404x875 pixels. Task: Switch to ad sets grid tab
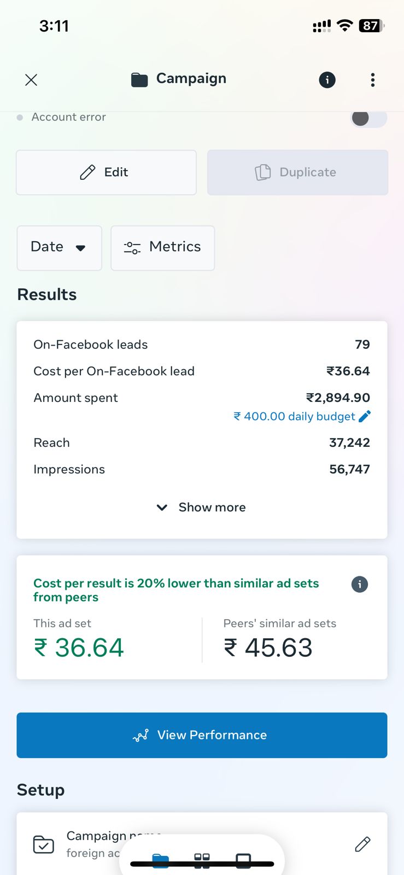(x=202, y=860)
